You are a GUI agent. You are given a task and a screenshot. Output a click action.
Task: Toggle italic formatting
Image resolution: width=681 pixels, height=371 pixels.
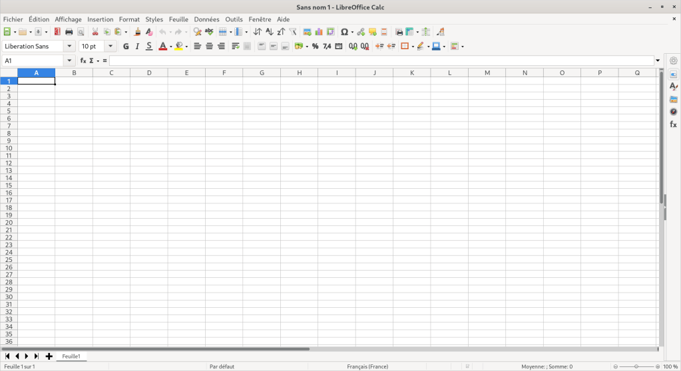coord(137,46)
